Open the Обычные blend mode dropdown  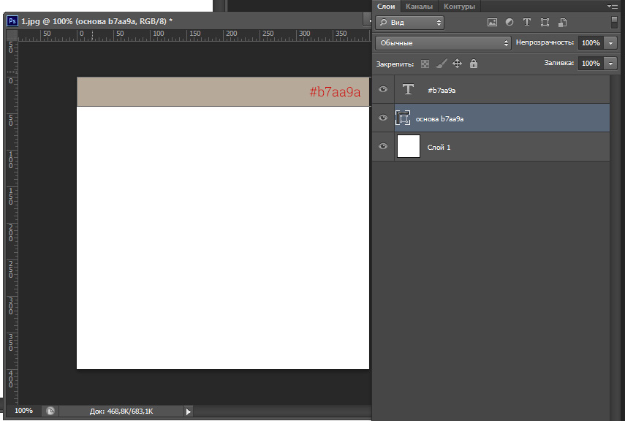pyautogui.click(x=443, y=42)
